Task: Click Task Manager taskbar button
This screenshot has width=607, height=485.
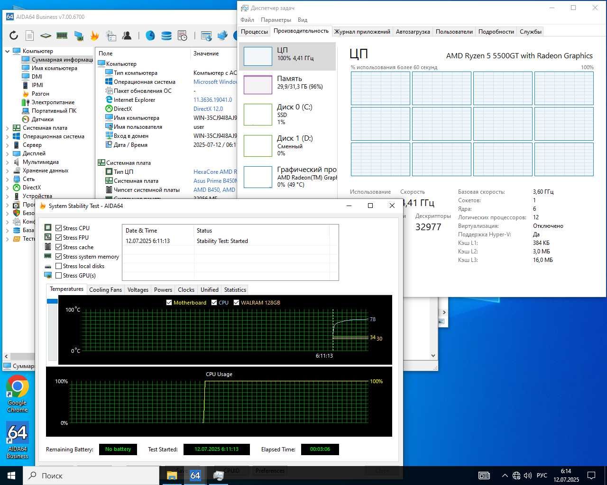Action: pos(218,475)
